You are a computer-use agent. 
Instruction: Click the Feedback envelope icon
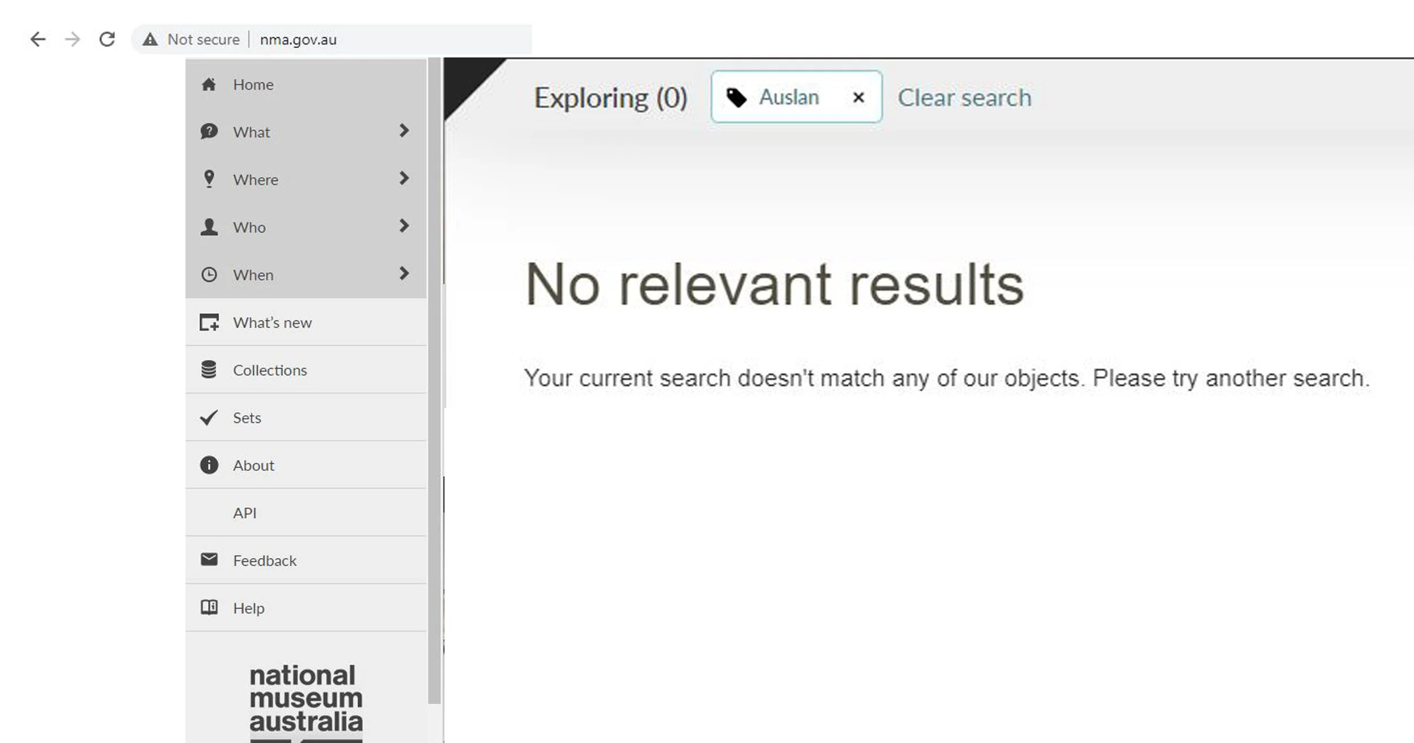pos(209,560)
